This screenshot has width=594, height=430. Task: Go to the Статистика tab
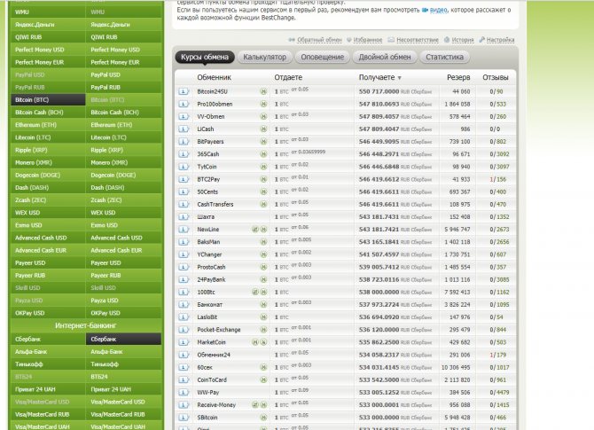click(x=444, y=57)
